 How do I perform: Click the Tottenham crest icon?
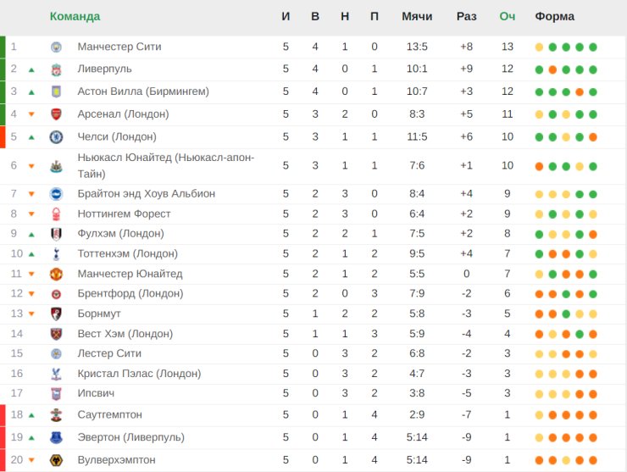click(x=57, y=254)
